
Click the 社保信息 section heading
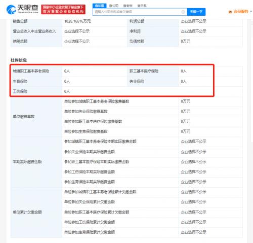(x=19, y=60)
